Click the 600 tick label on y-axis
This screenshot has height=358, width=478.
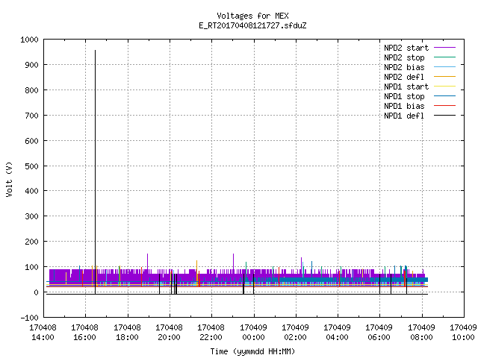click(31, 141)
